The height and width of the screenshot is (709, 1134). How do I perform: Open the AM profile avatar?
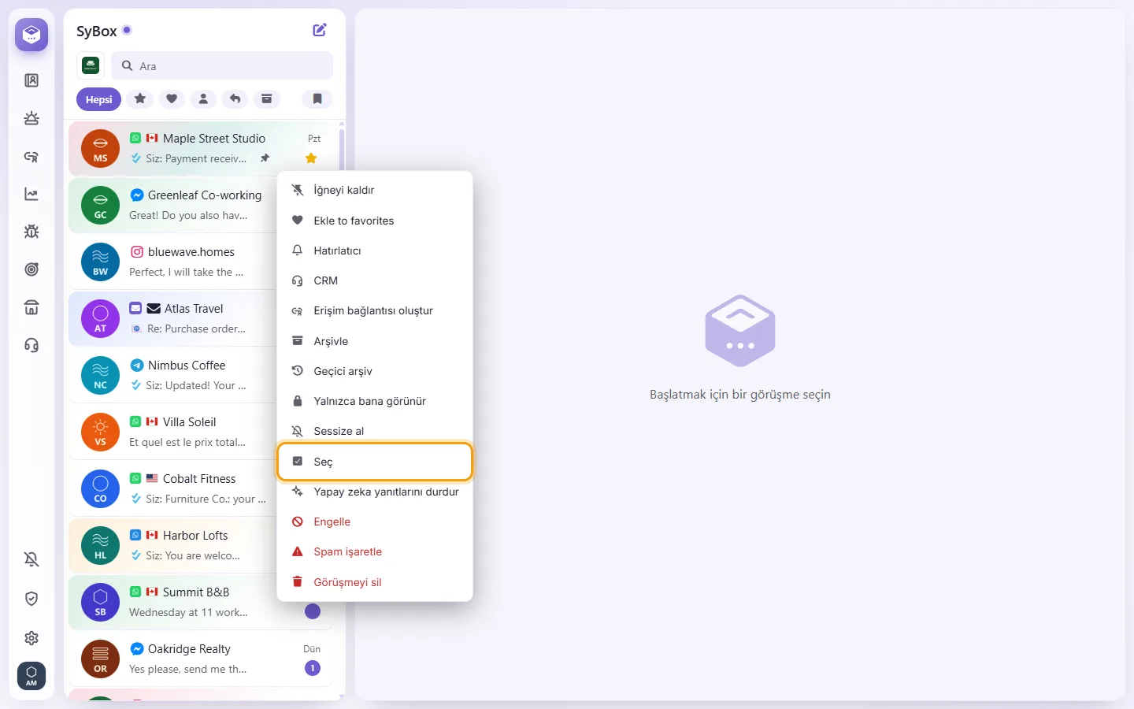tap(31, 676)
